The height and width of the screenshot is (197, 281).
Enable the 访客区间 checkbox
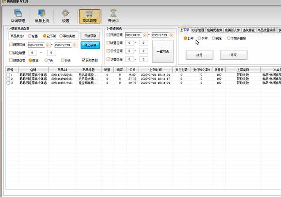tap(108, 59)
